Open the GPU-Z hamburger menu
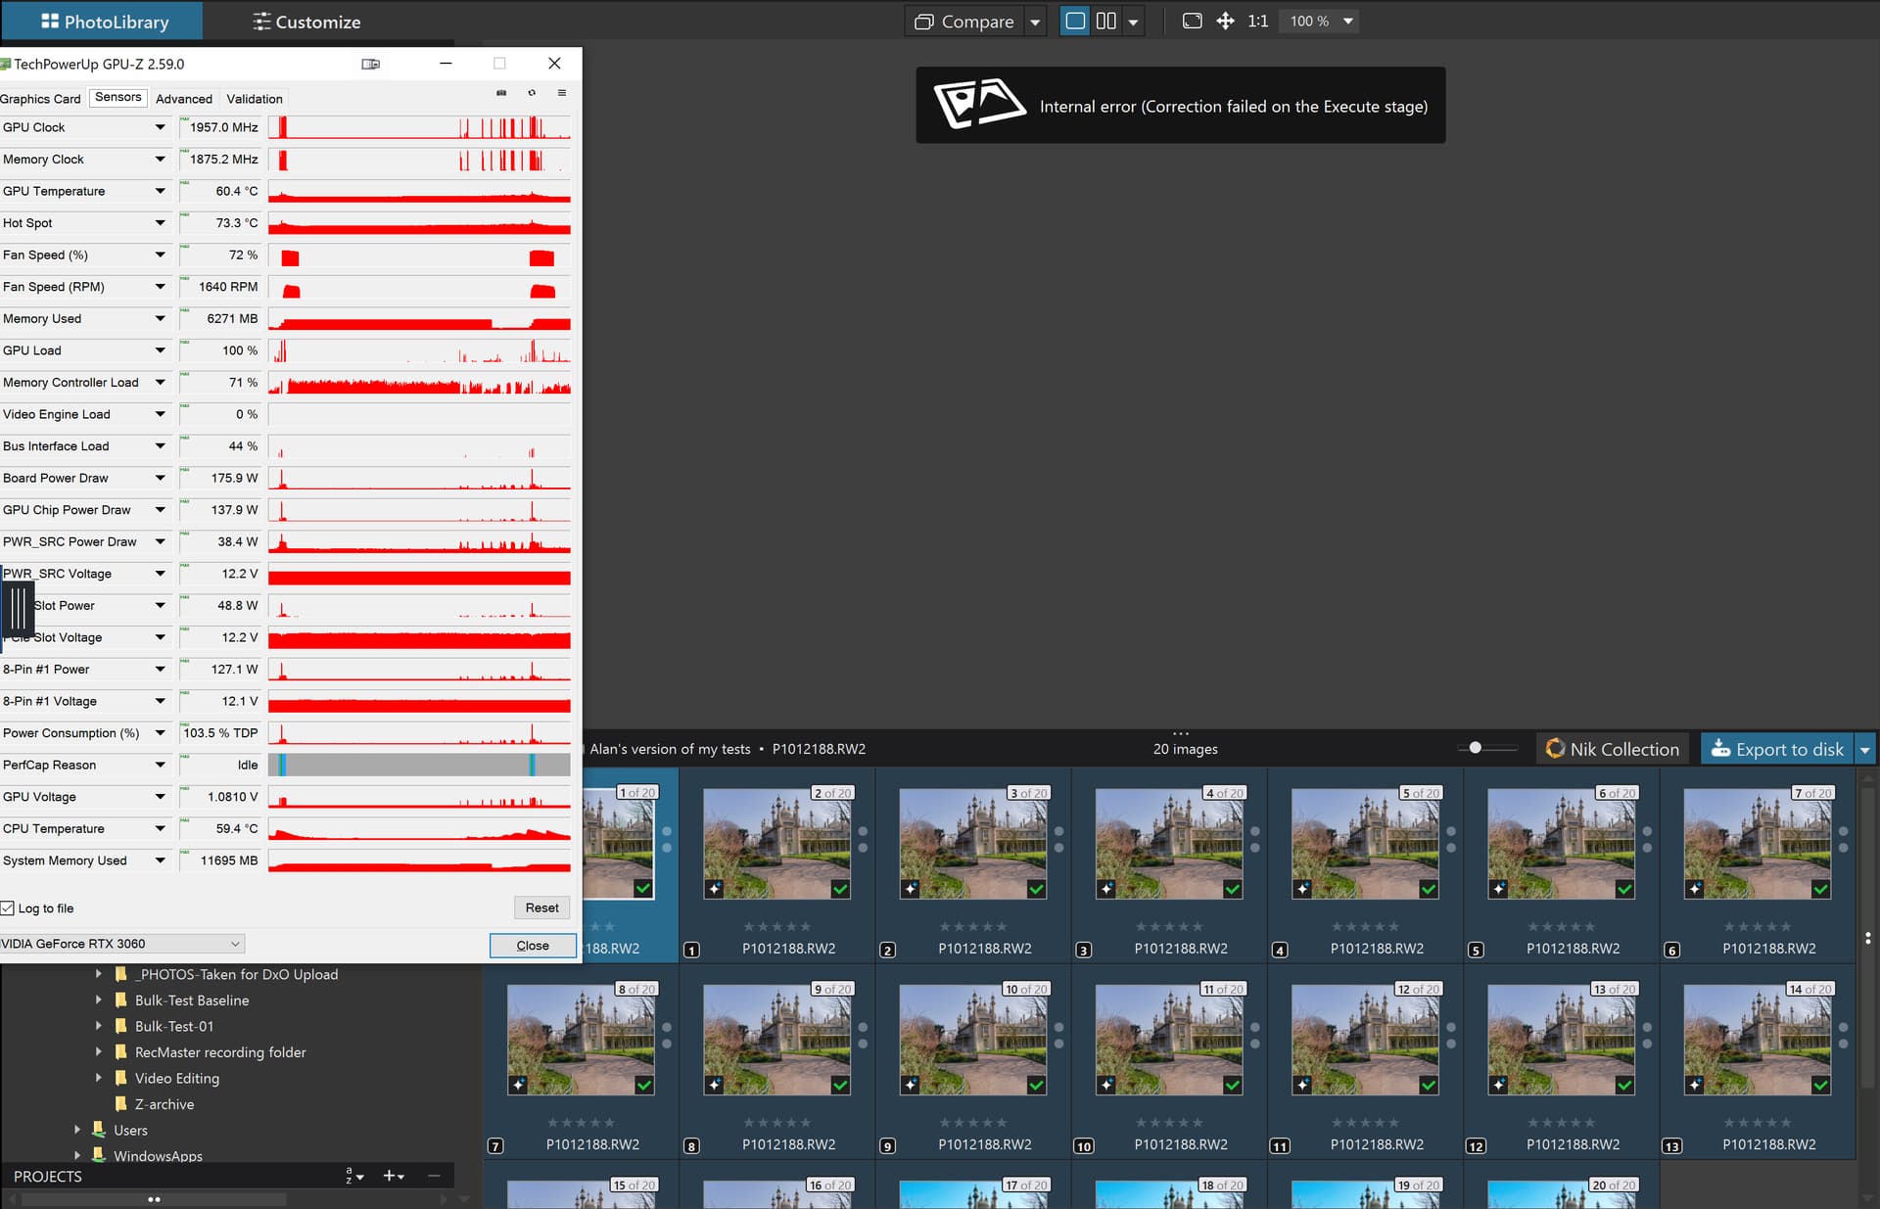The width and height of the screenshot is (1880, 1209). point(562,93)
